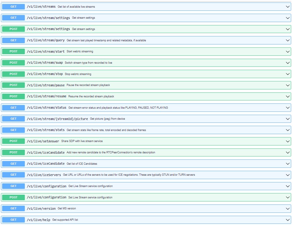Open the /v1/live/version endpoint path
293x225 pixels.
(x=41, y=208)
